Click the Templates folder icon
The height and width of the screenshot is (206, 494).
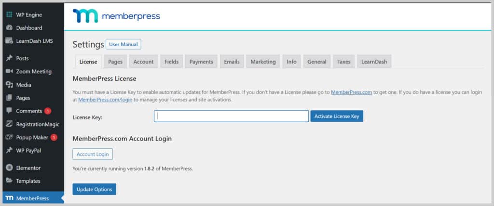9,181
